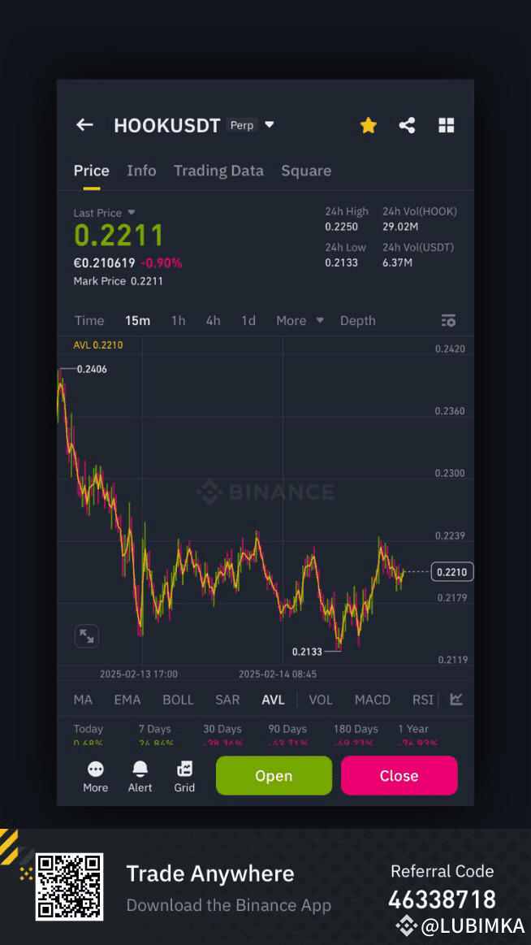Switch to the Trading Data tab
This screenshot has height=945, width=531.
coord(218,171)
